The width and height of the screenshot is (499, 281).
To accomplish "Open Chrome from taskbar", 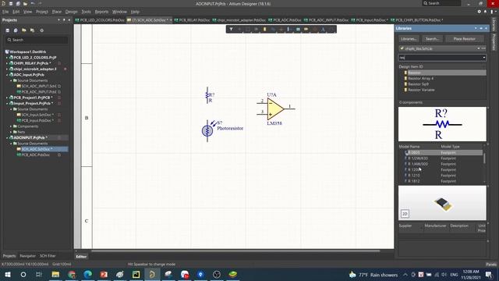I will tap(72, 274).
